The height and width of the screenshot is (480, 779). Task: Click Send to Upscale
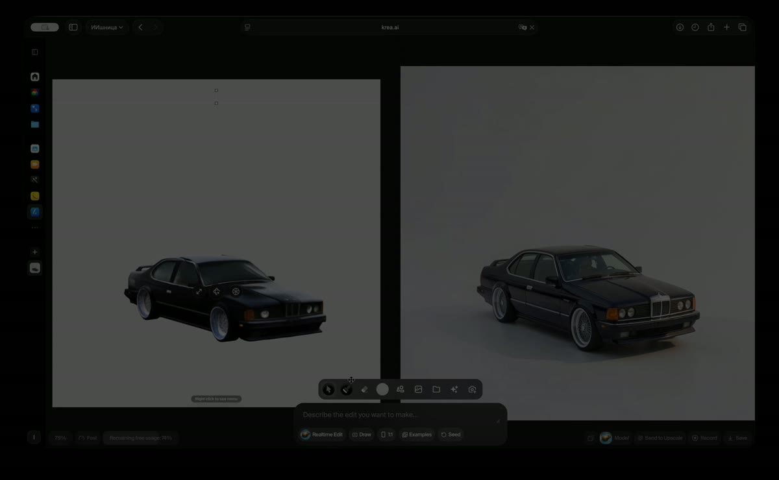(x=660, y=438)
